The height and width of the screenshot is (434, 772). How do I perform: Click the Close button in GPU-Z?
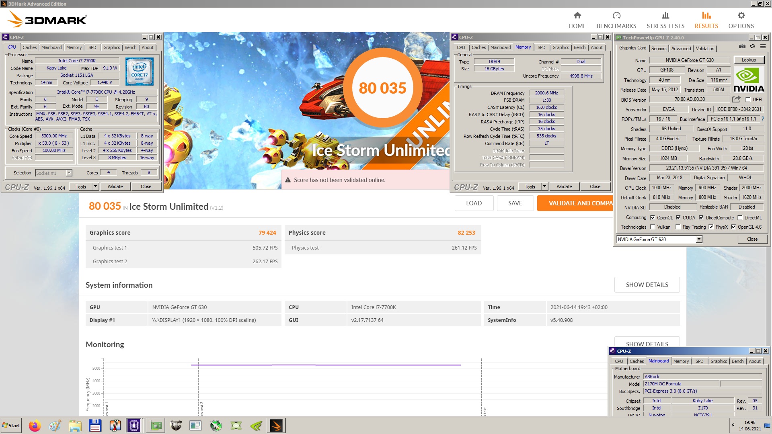(x=752, y=239)
